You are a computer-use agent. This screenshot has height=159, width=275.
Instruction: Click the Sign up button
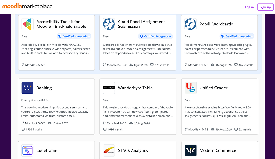coord(265,7)
